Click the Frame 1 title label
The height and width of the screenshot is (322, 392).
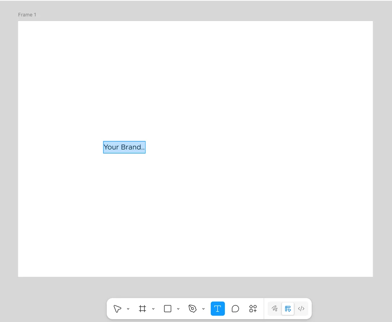click(27, 14)
